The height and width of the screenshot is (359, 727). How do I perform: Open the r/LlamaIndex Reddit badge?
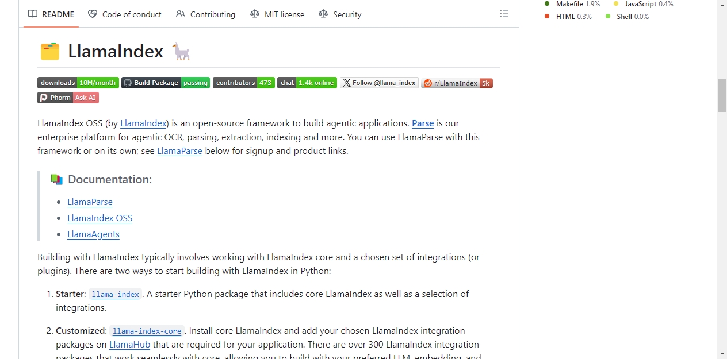pyautogui.click(x=457, y=83)
